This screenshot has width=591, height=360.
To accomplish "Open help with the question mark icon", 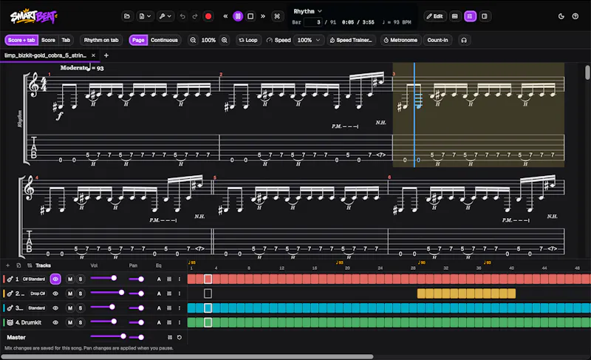I will 575,16.
